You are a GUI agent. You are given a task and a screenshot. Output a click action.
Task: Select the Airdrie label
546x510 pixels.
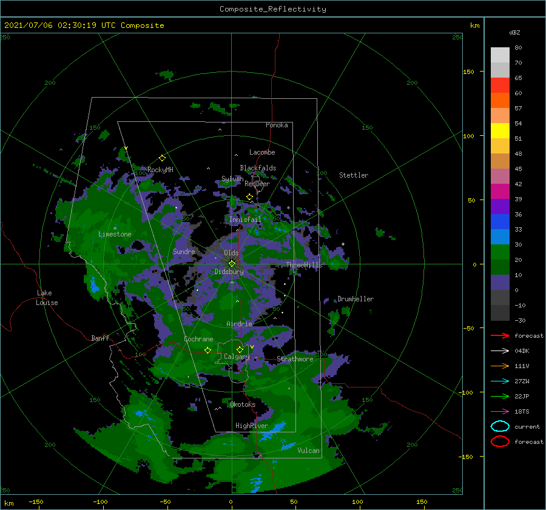(x=239, y=324)
